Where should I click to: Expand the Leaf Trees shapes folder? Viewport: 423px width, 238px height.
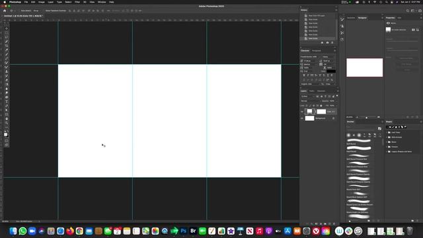387,132
